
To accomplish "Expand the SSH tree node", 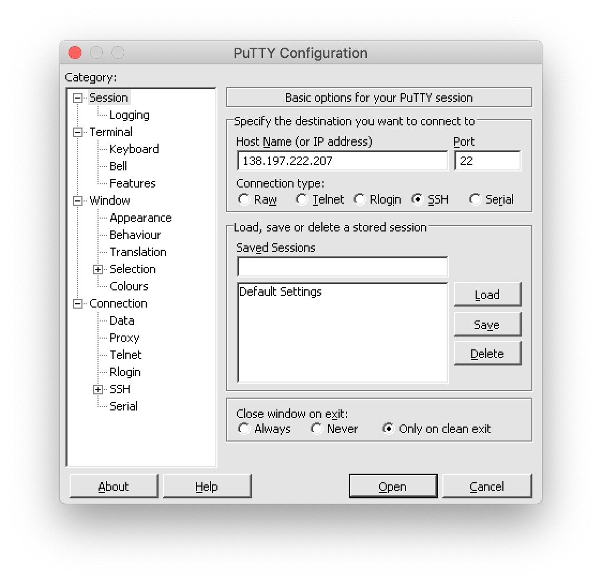I will pyautogui.click(x=98, y=390).
